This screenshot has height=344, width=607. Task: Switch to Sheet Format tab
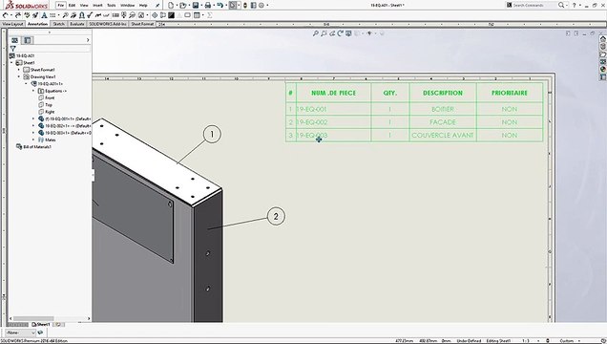tap(142, 24)
